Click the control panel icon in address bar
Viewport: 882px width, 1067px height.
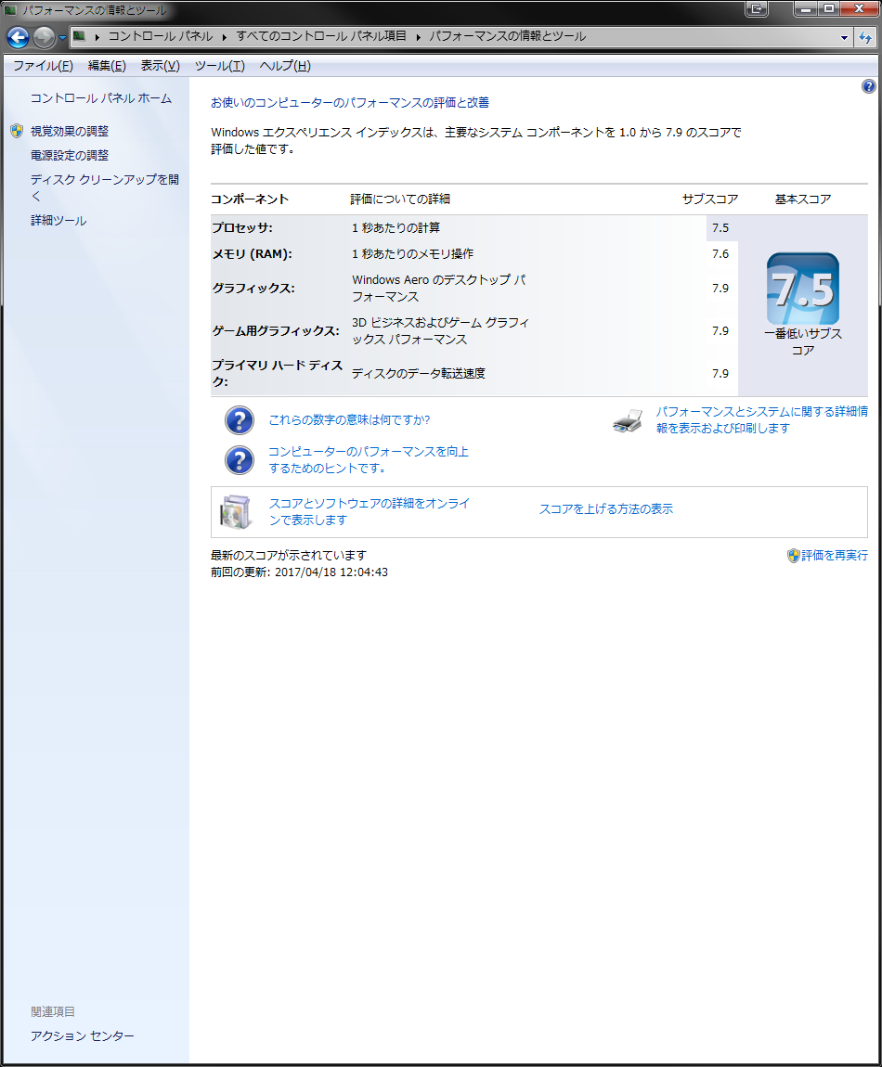click(79, 36)
